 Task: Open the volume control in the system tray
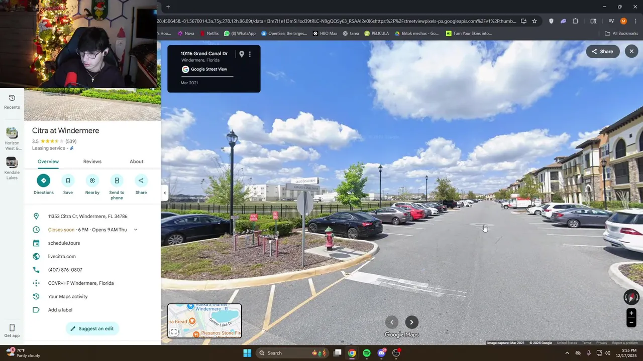[607, 353]
